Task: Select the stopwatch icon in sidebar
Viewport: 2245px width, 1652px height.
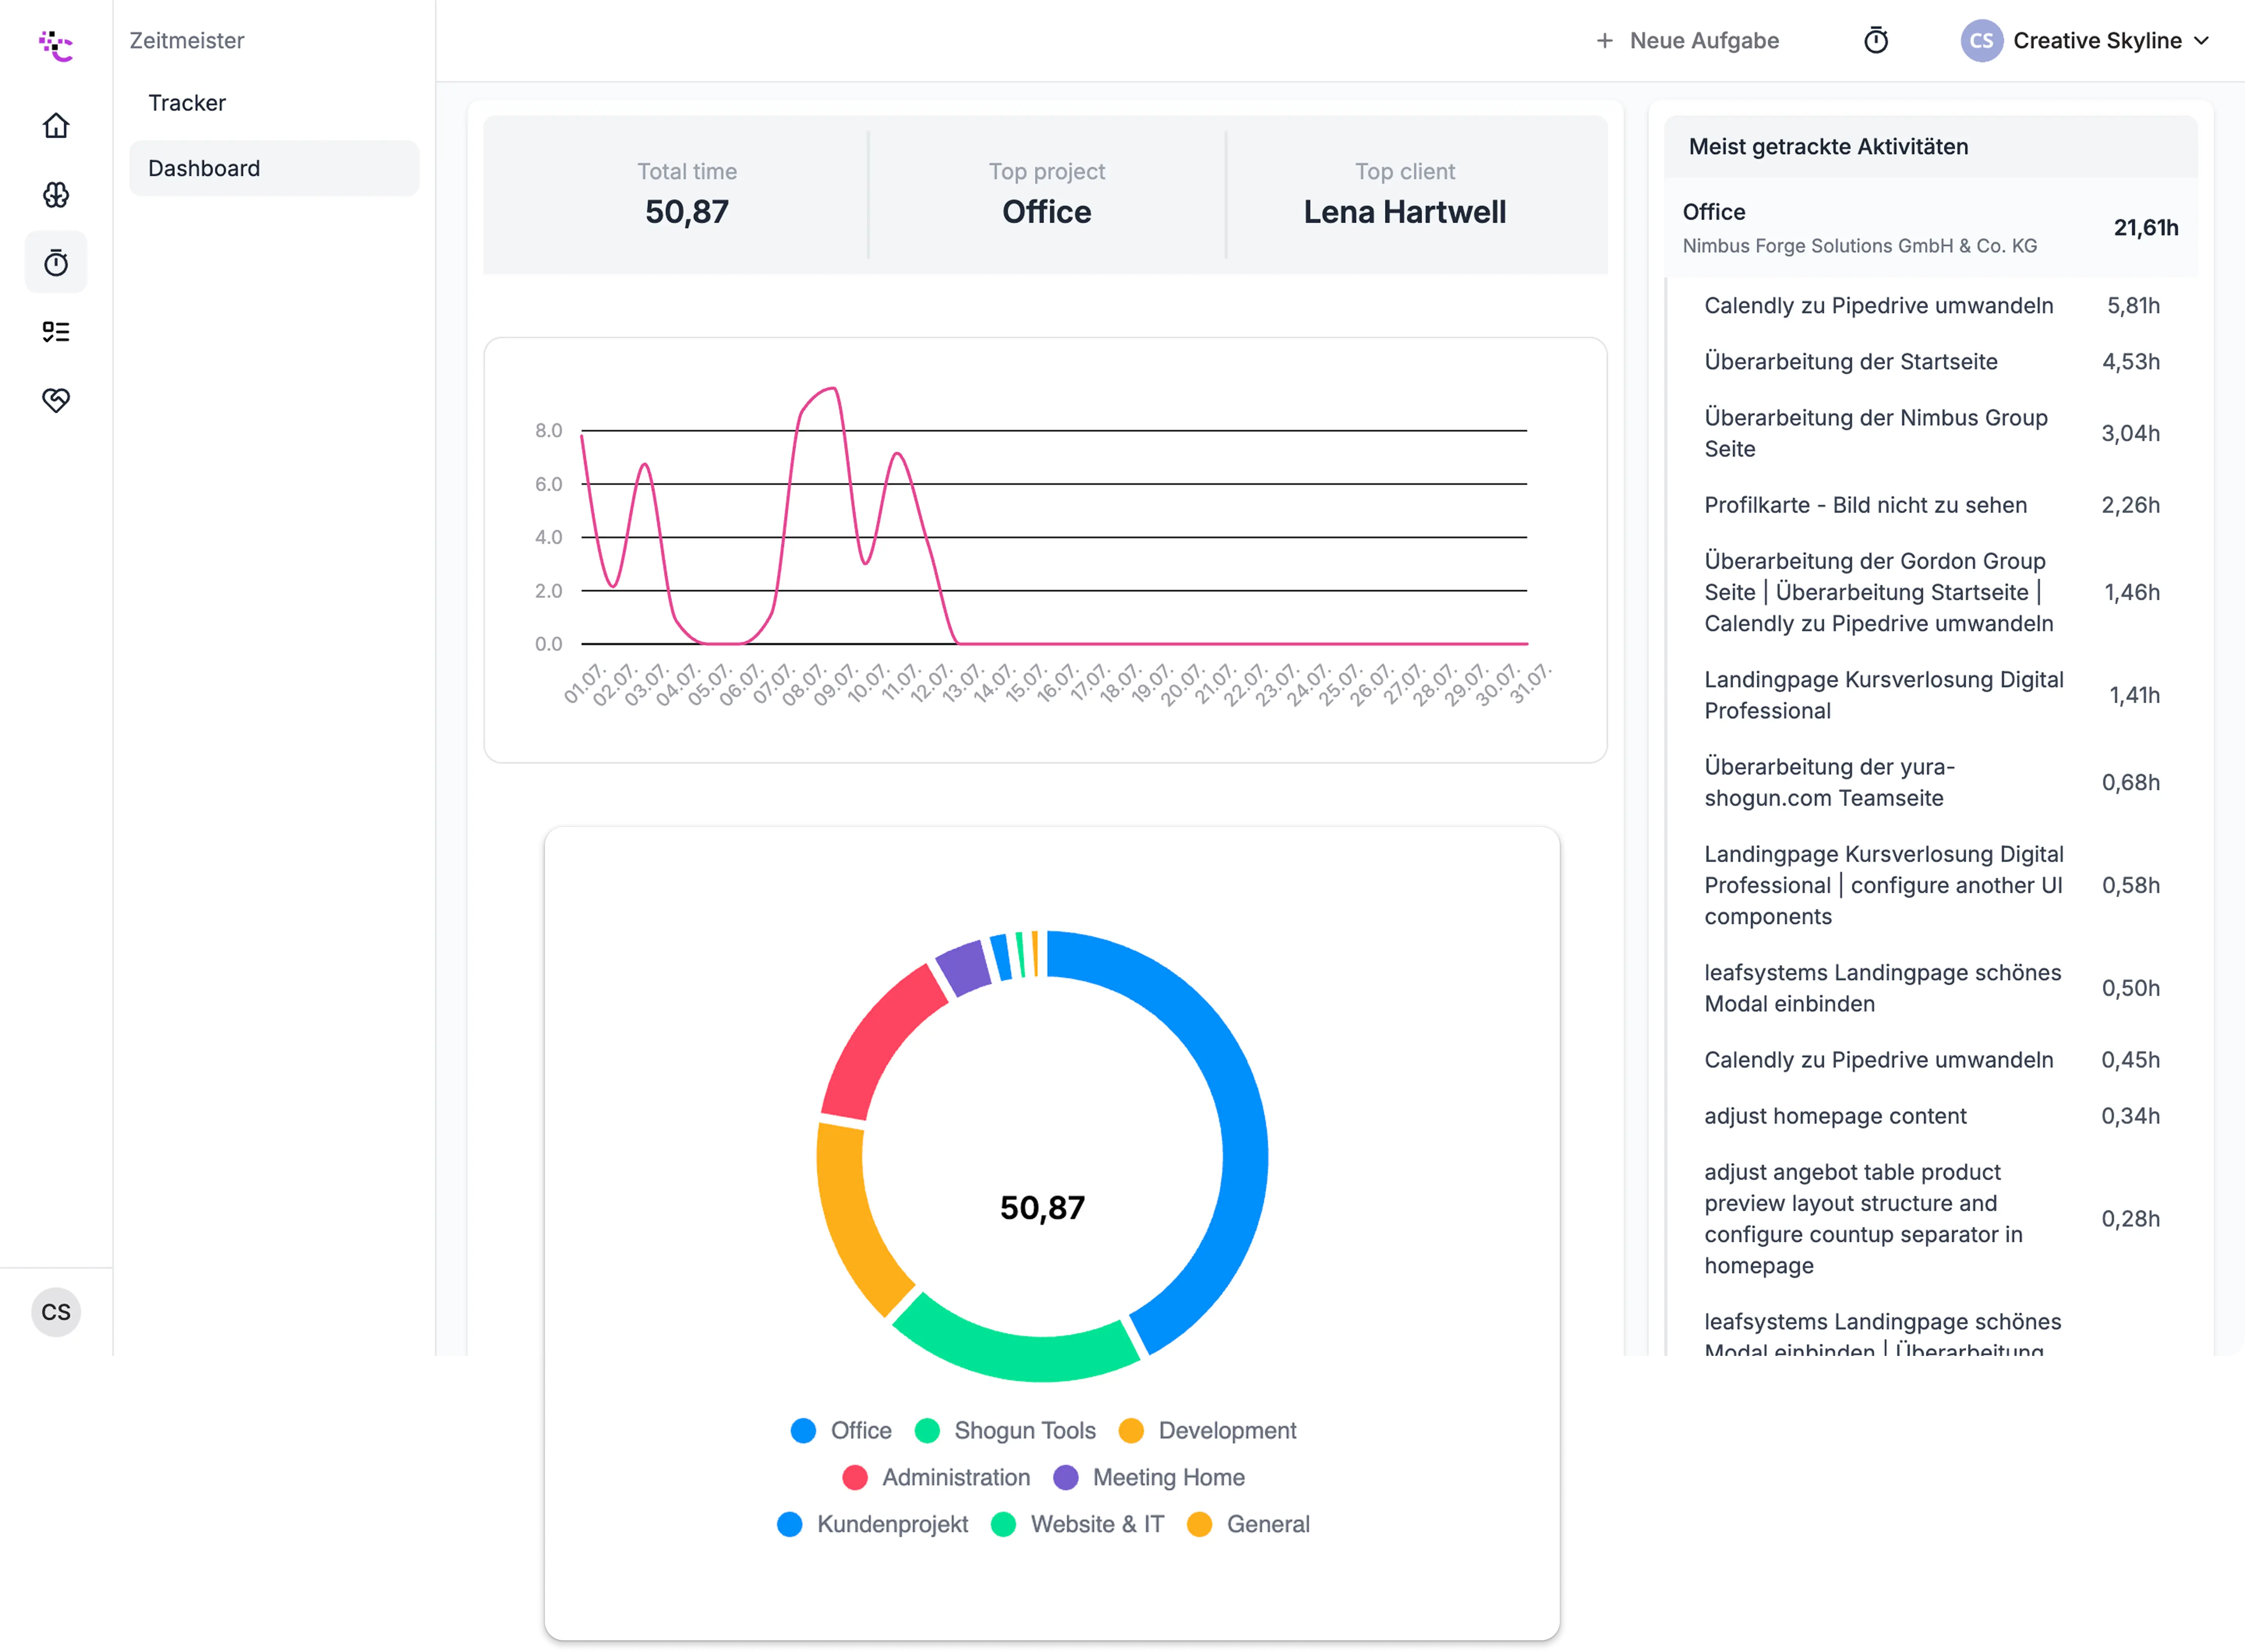Action: pyautogui.click(x=56, y=263)
